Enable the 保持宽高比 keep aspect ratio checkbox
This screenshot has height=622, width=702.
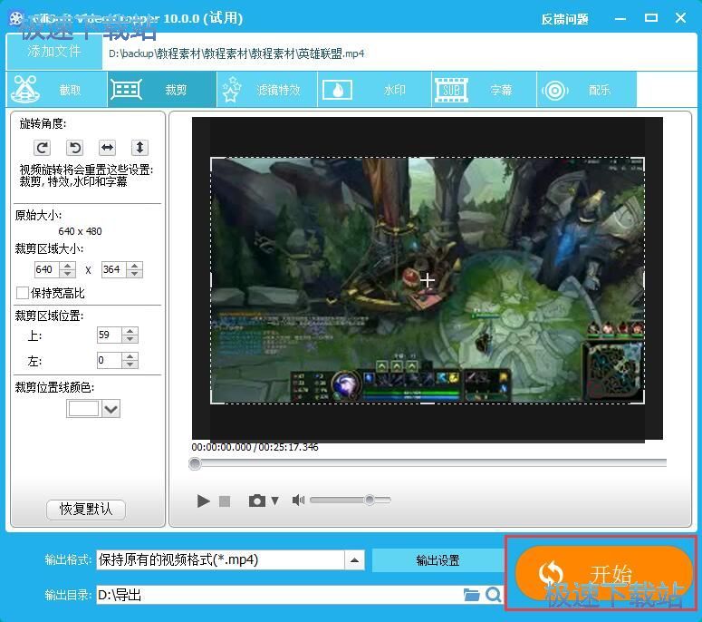click(x=23, y=293)
